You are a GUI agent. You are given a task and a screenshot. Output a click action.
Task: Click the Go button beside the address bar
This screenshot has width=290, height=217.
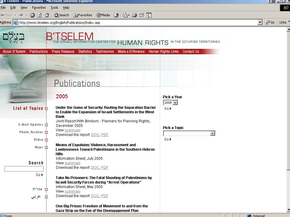270,22
